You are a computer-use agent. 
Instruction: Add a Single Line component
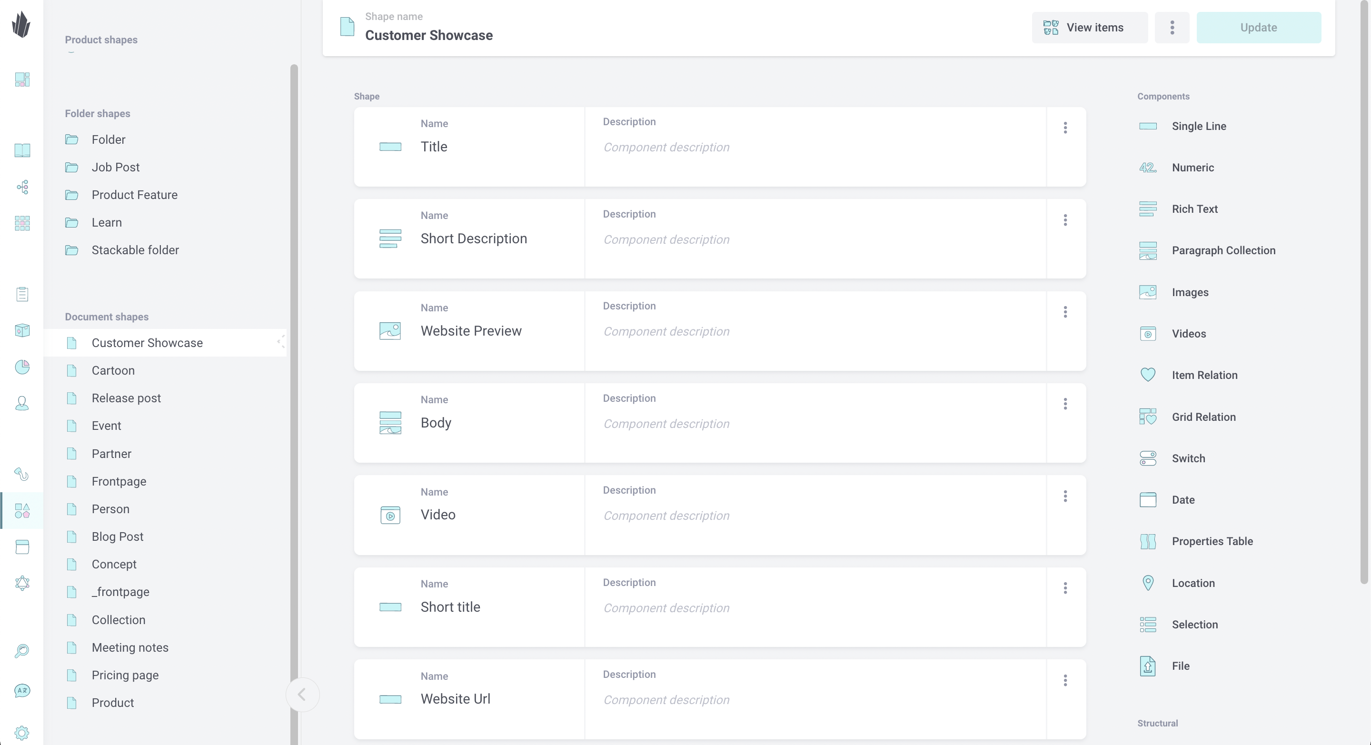(1182, 126)
